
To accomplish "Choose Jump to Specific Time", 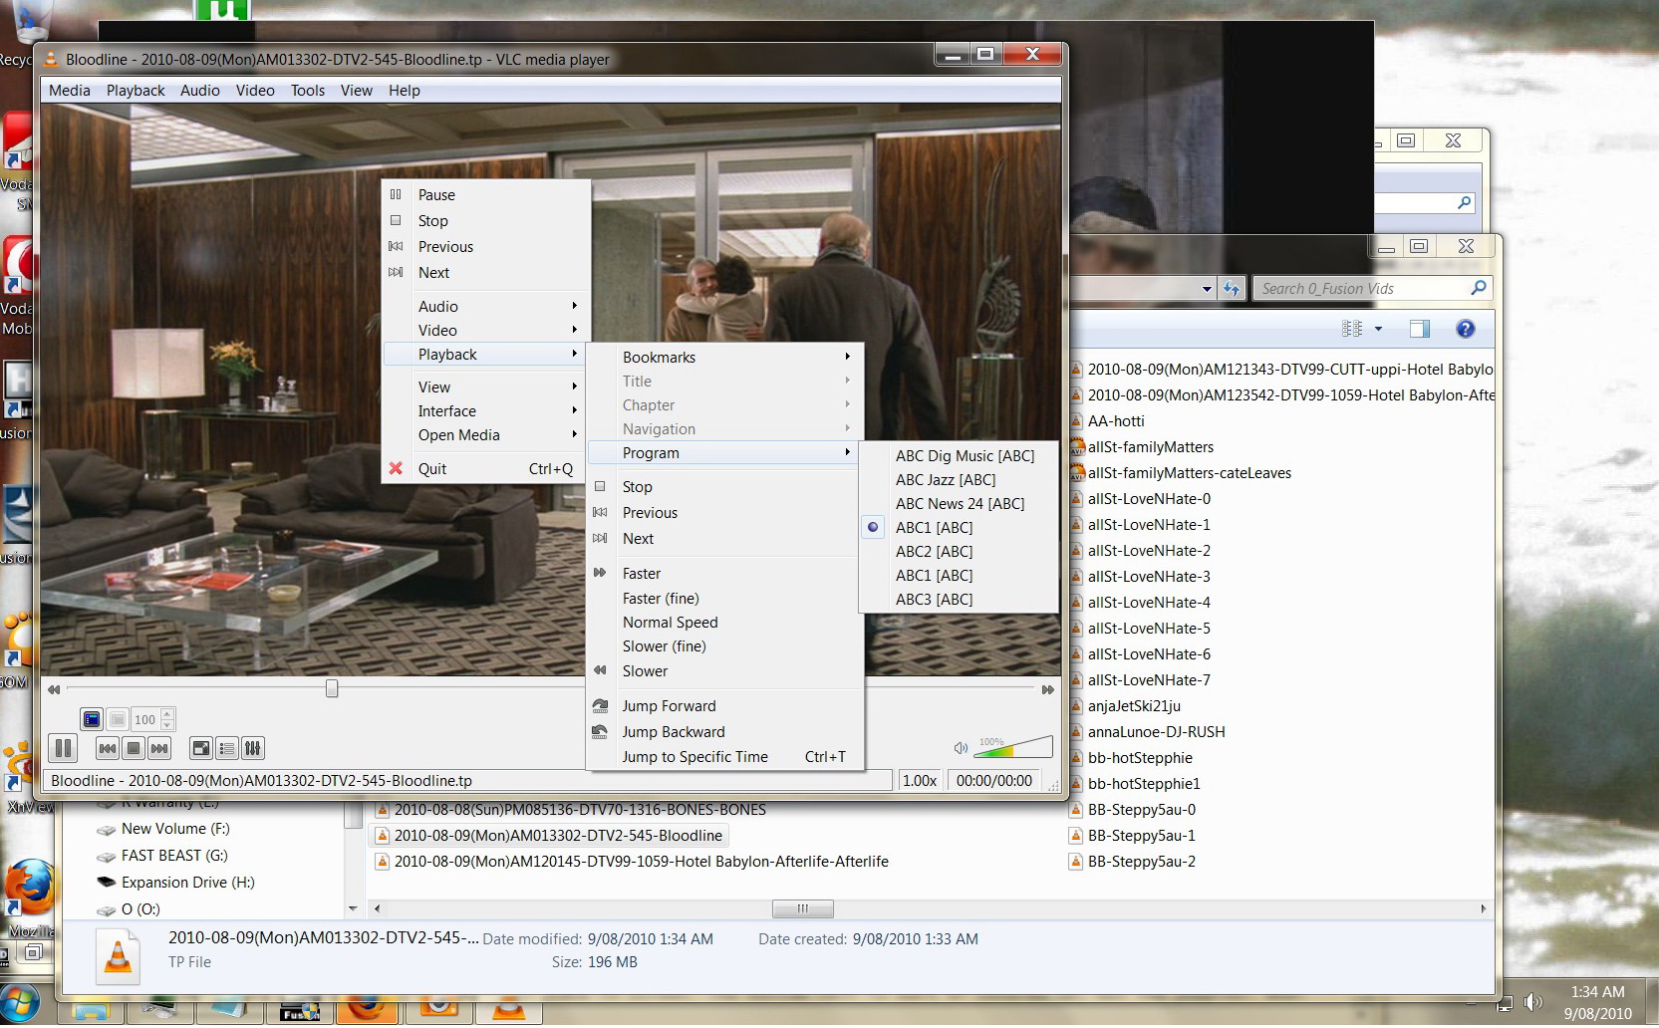I will (x=695, y=757).
